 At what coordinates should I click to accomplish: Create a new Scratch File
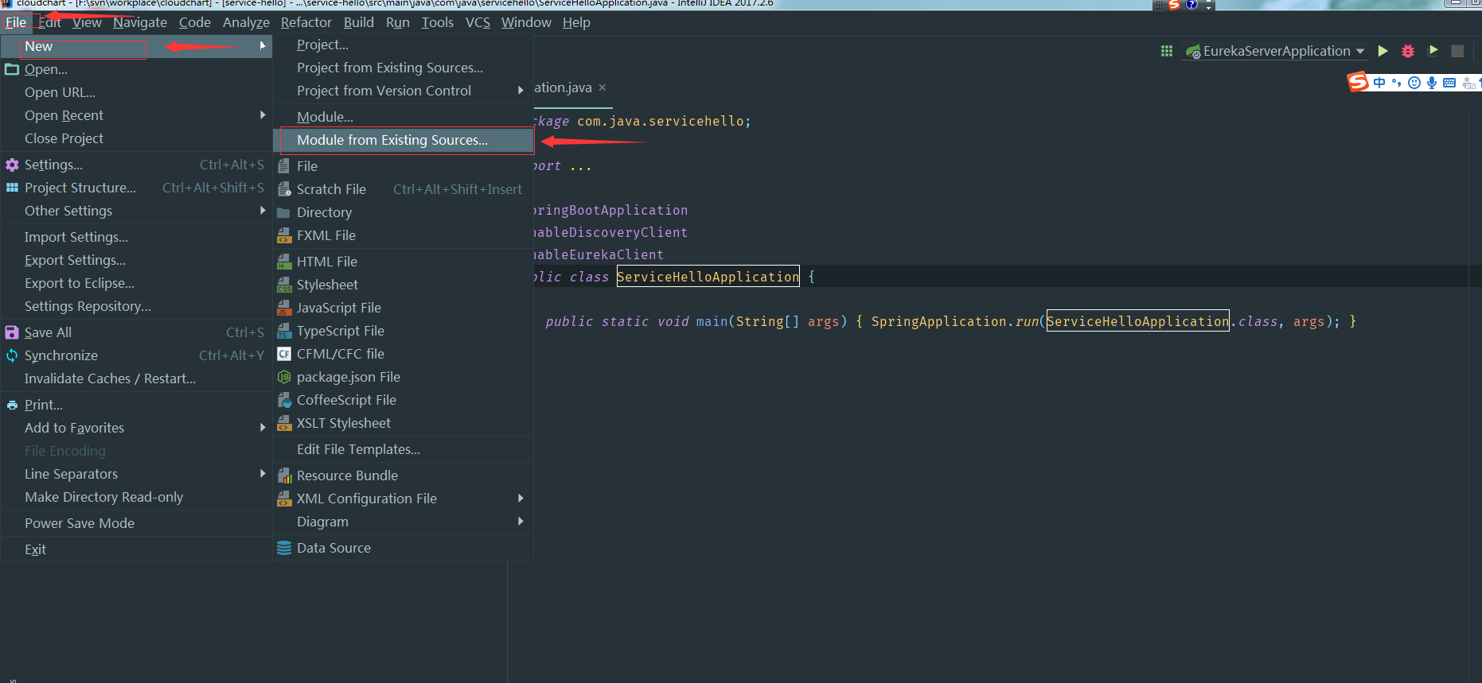[x=404, y=189]
